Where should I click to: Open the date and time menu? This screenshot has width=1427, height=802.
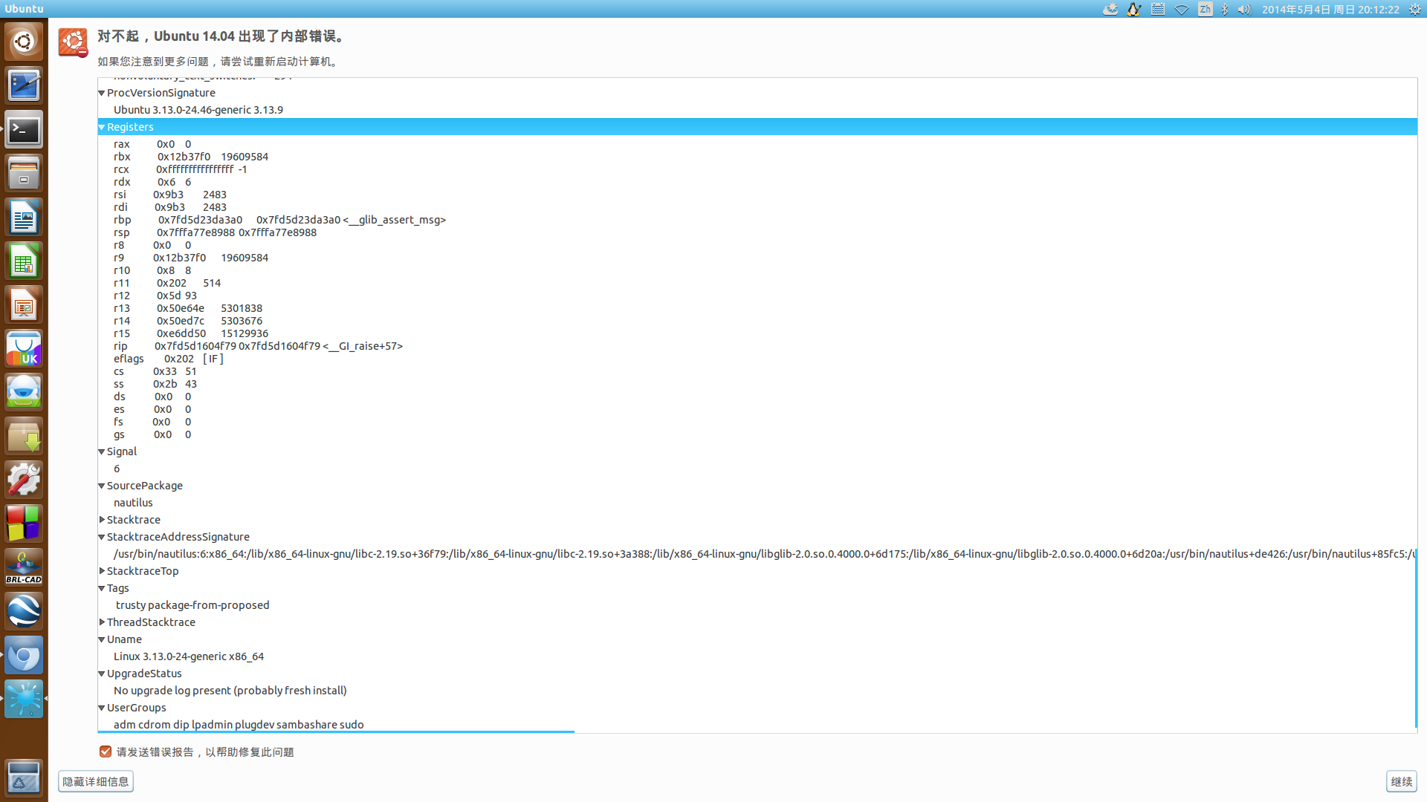click(x=1330, y=9)
